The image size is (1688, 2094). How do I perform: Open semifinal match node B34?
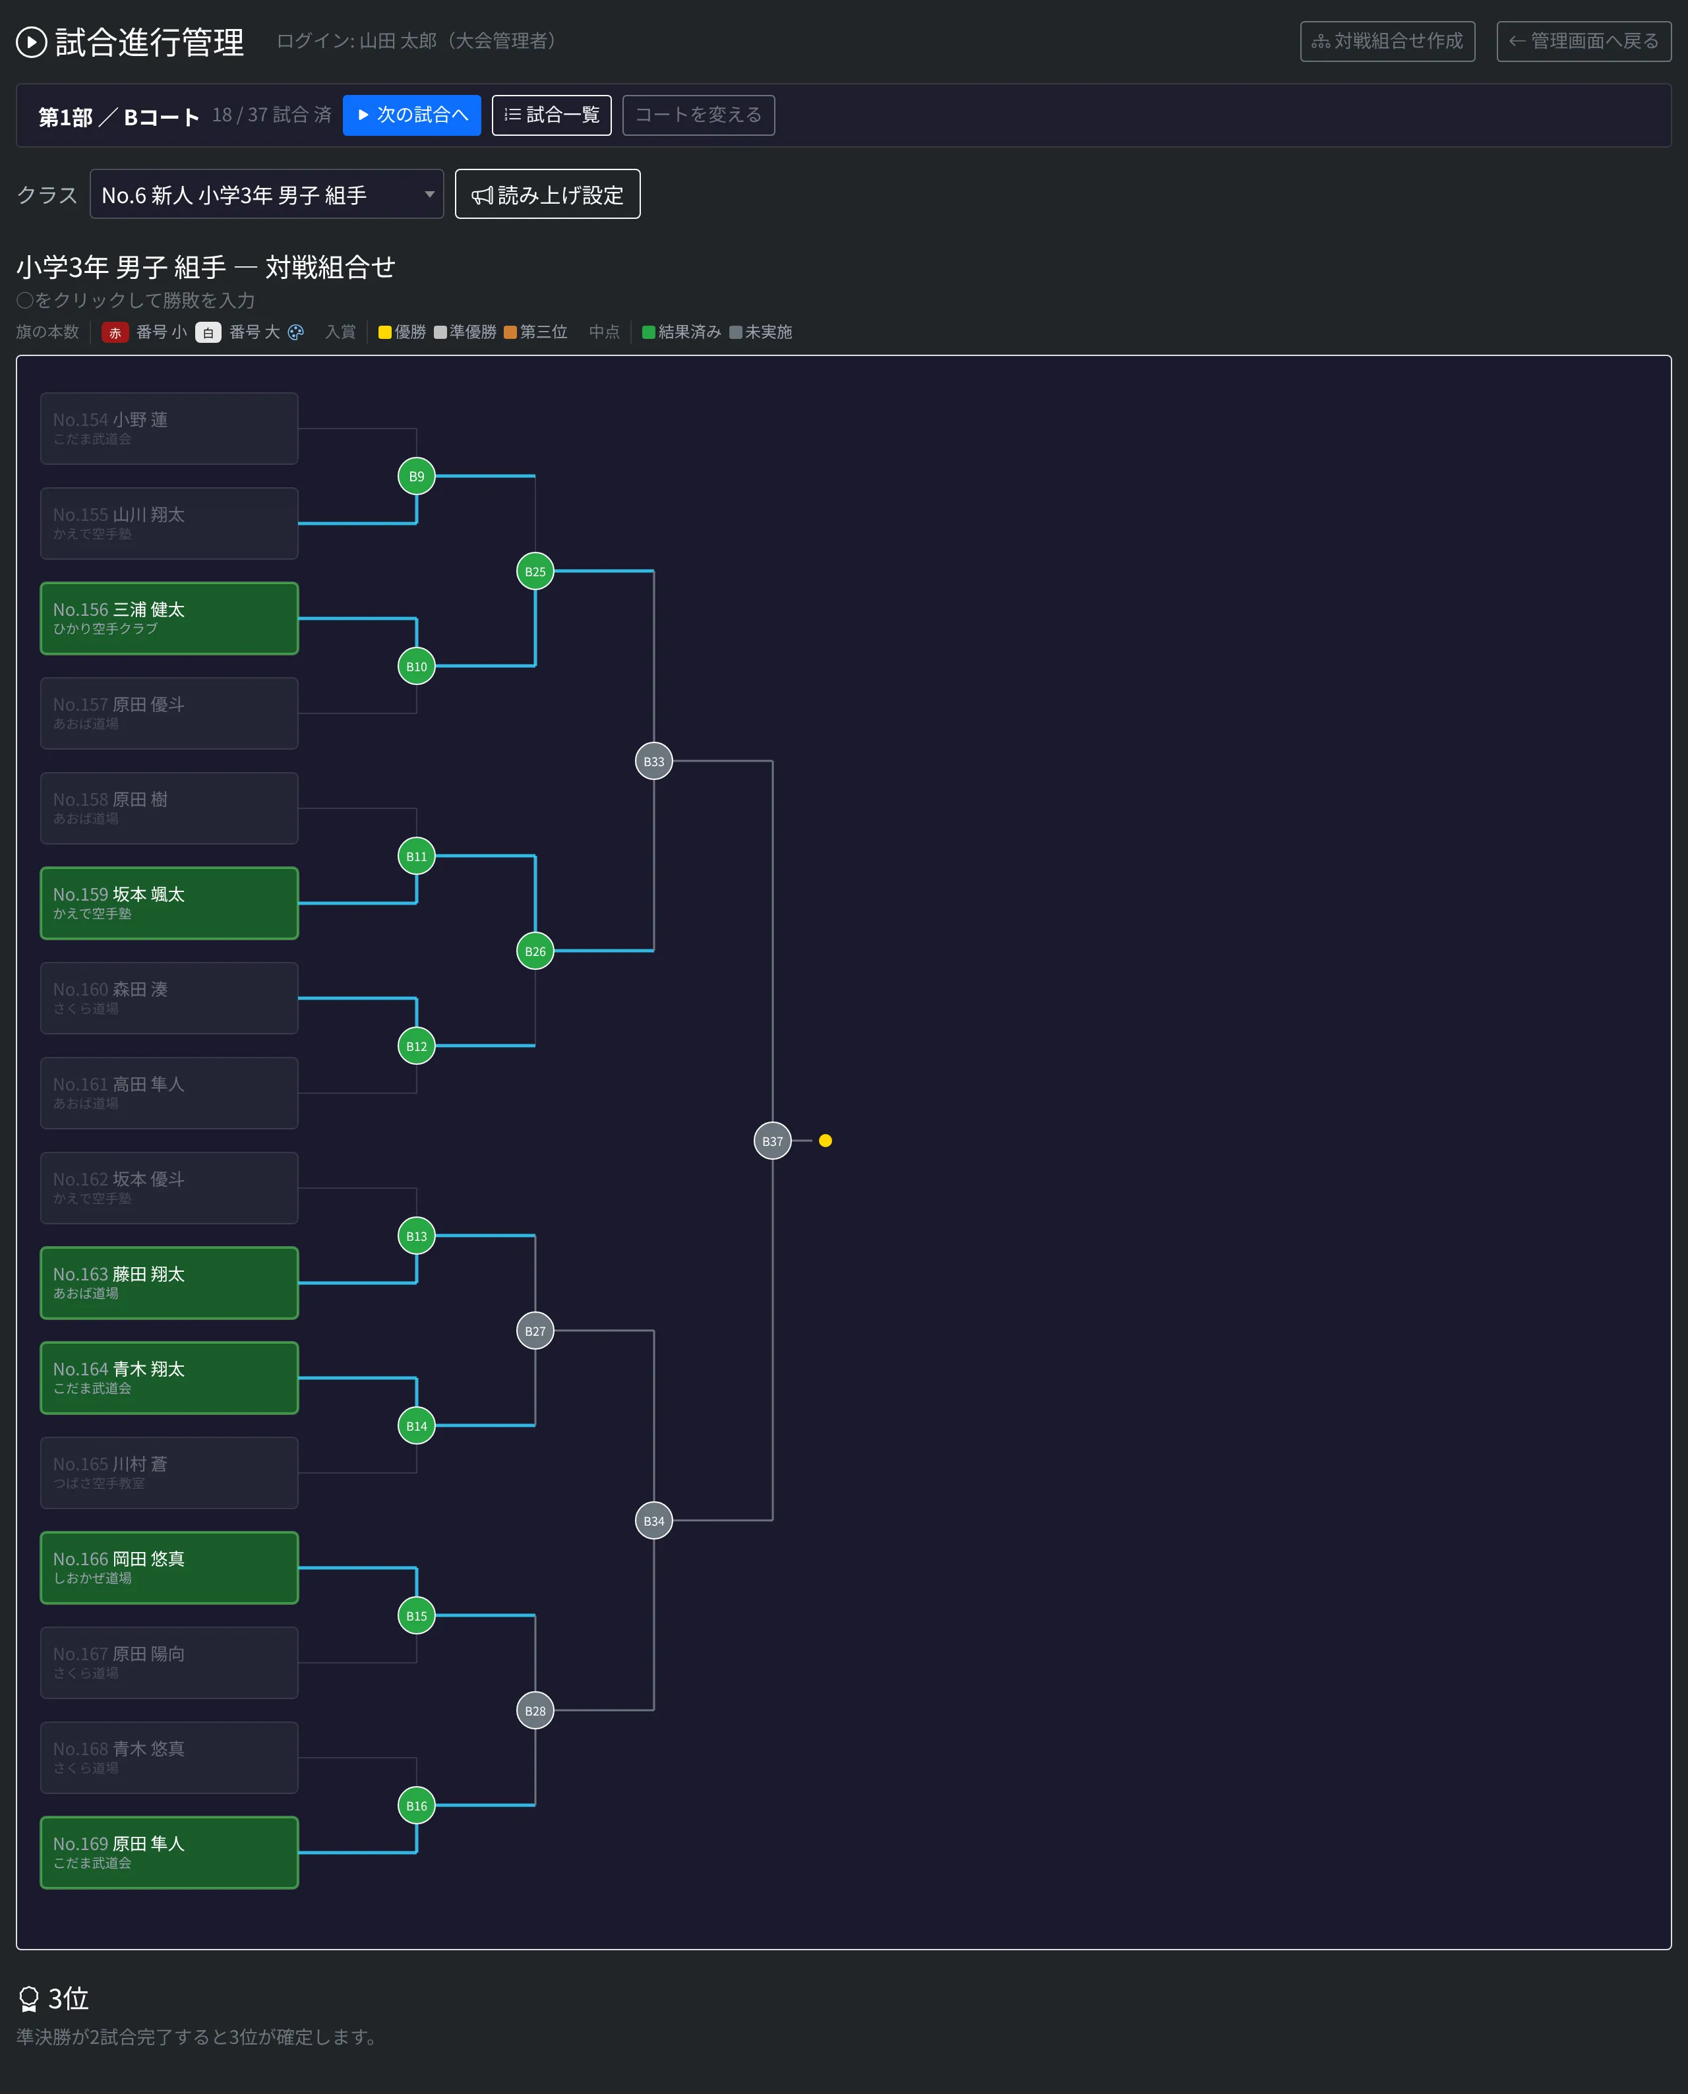653,1520
